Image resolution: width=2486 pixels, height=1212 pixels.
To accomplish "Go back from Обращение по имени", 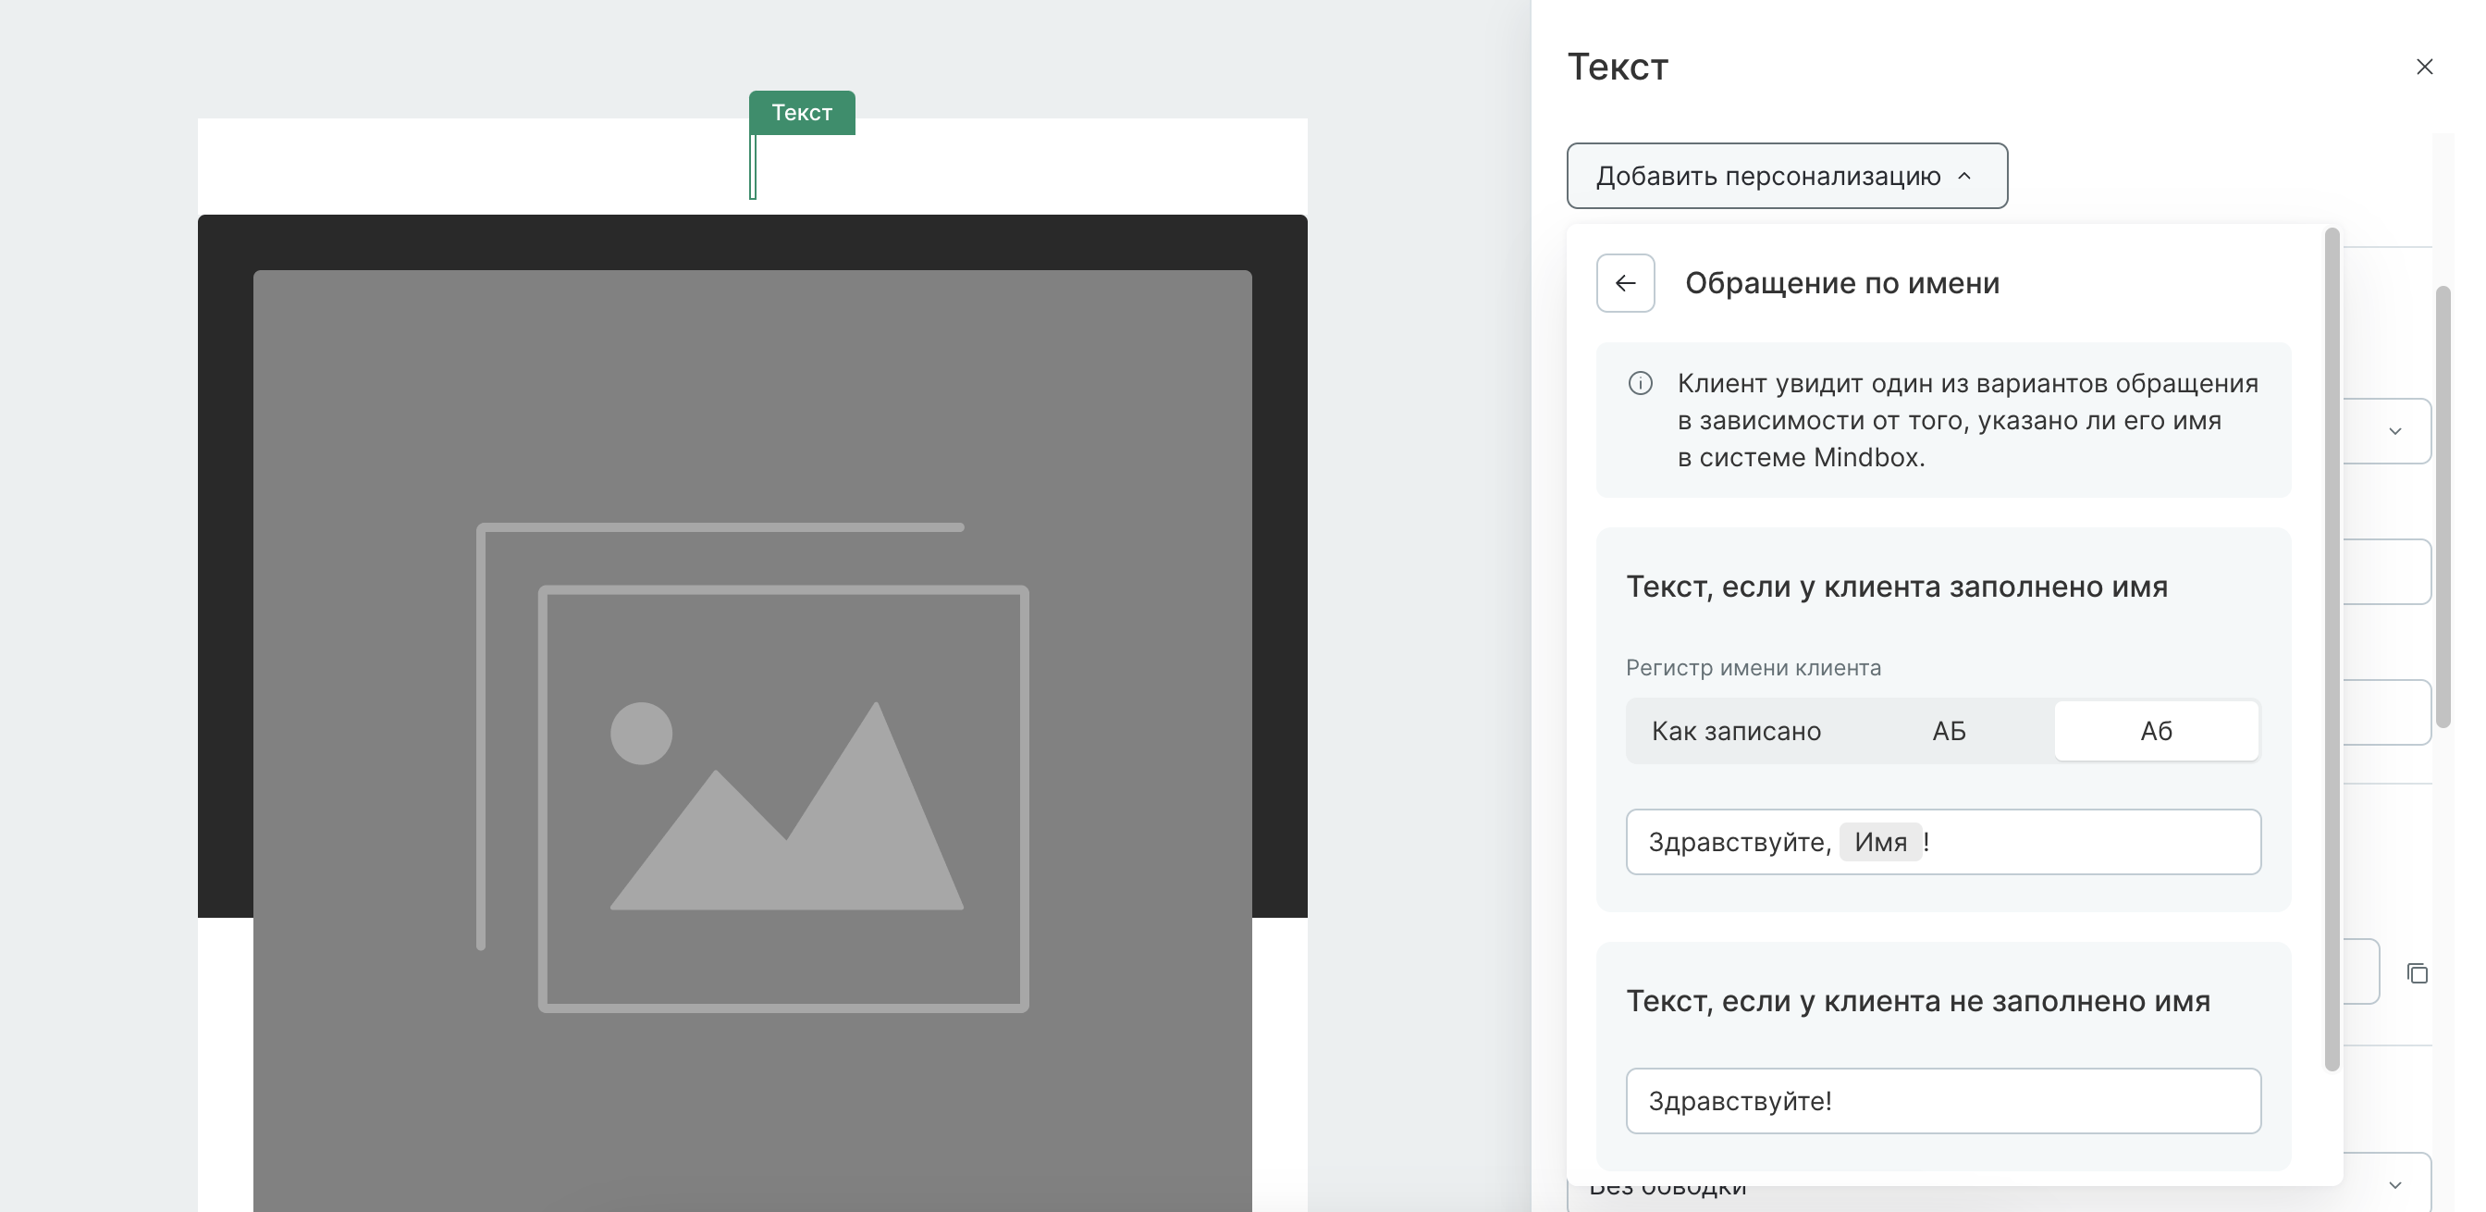I will [1625, 283].
